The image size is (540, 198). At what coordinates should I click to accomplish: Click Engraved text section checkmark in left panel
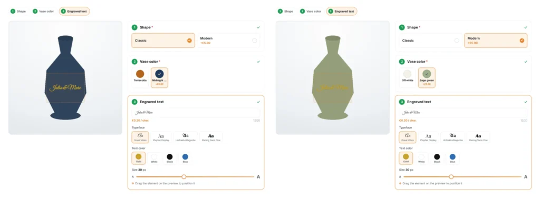click(258, 102)
